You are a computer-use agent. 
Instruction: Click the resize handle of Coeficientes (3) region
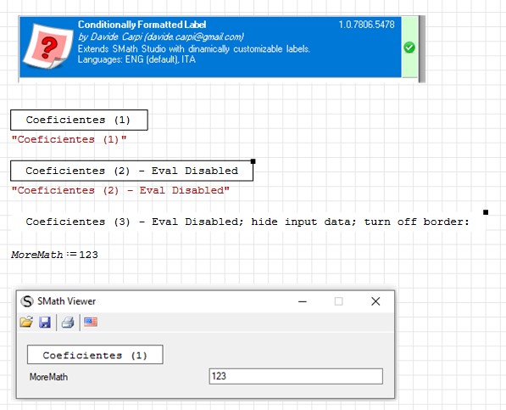coord(486,212)
